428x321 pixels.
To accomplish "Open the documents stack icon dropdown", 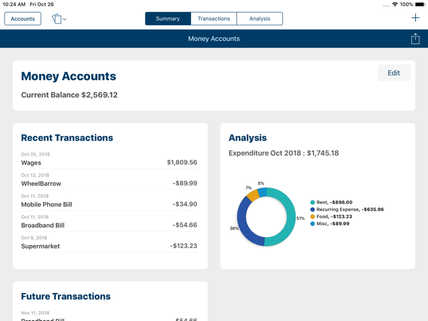I will coord(59,19).
